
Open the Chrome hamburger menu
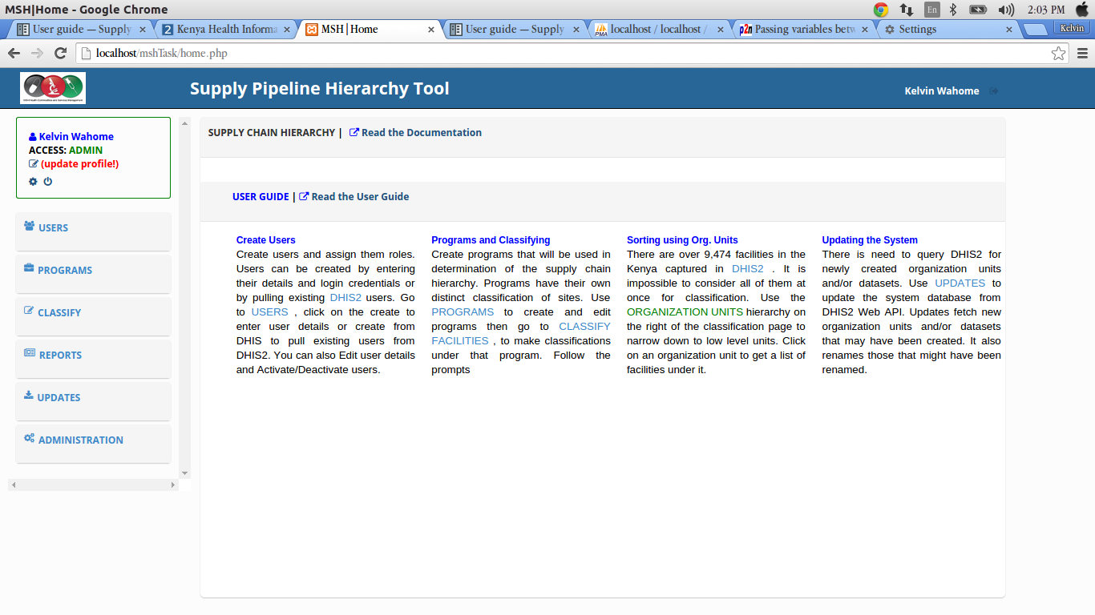tap(1082, 54)
